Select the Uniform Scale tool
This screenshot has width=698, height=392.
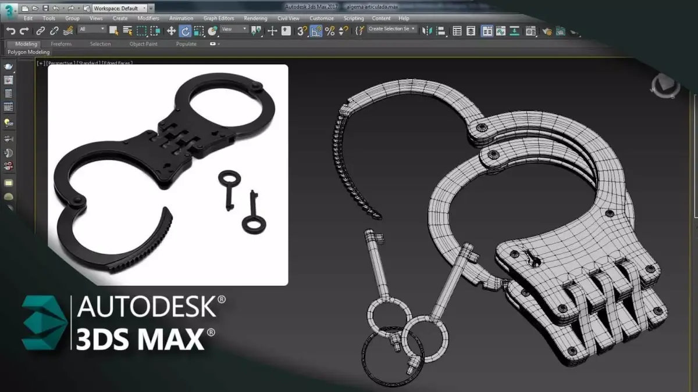tap(199, 32)
